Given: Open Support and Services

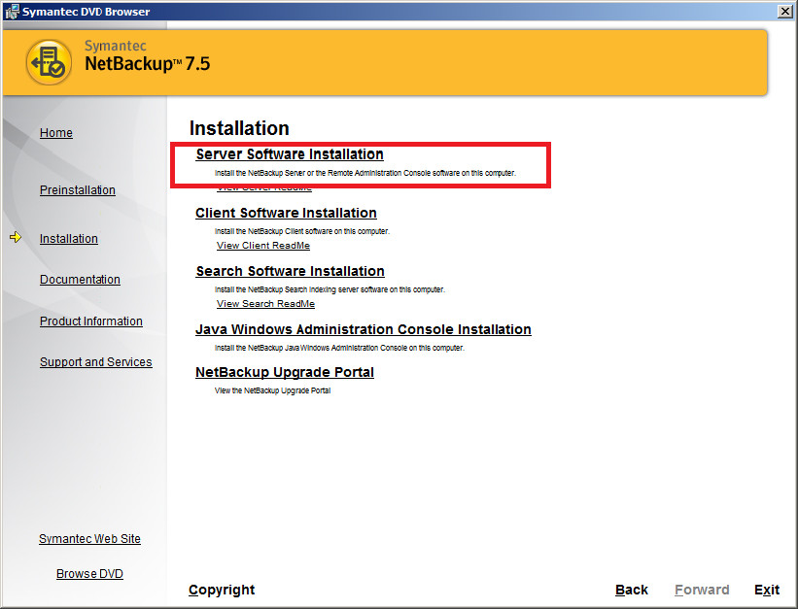Looking at the screenshot, I should [x=95, y=361].
